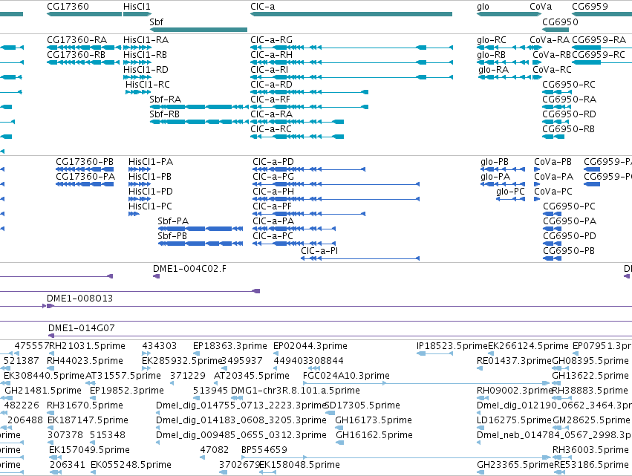
Task: Click the ClC-a-RA transcript label
Action: (271, 114)
